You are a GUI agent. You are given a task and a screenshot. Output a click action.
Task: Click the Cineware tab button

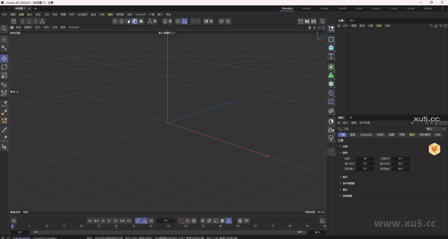click(x=365, y=134)
